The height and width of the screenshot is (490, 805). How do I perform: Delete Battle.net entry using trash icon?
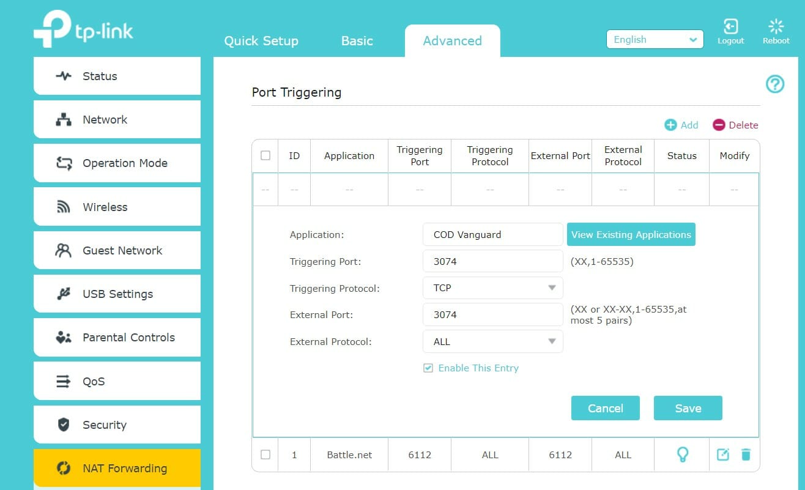click(x=746, y=455)
